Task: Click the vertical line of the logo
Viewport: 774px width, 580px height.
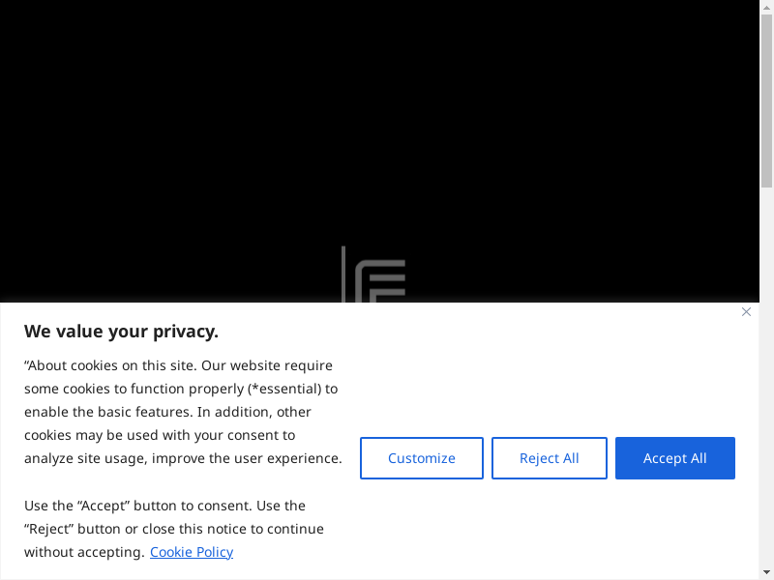Action: point(343,275)
